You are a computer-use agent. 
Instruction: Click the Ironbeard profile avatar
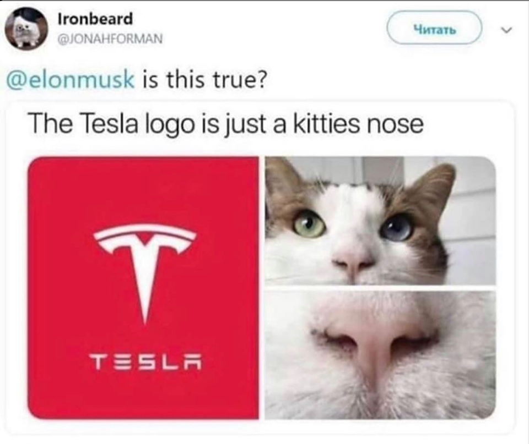click(x=26, y=28)
